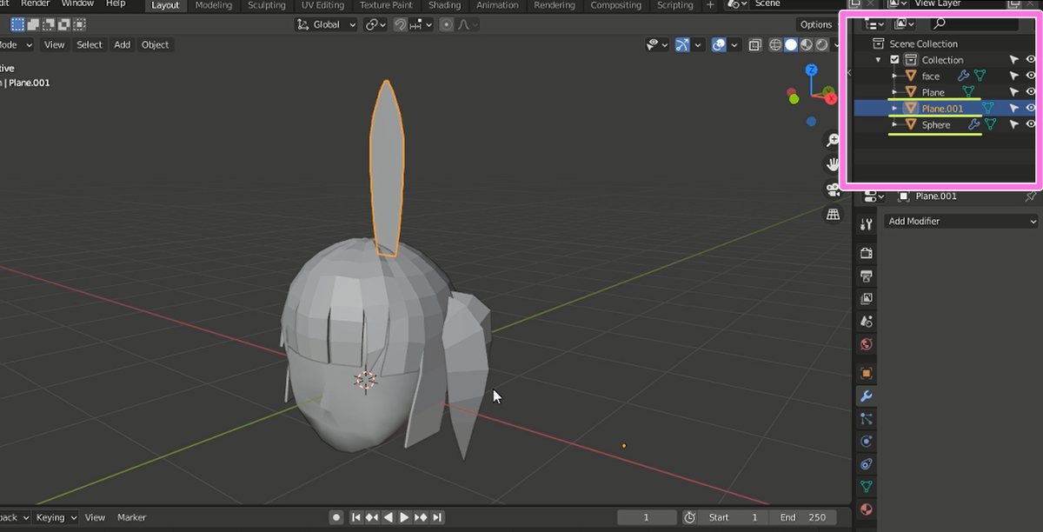Click the wrench modifier icon on Sphere row
Viewport: 1043px width, 532px height.
(973, 124)
